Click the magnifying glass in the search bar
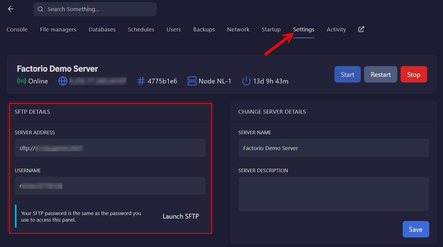The image size is (443, 247). (x=40, y=9)
